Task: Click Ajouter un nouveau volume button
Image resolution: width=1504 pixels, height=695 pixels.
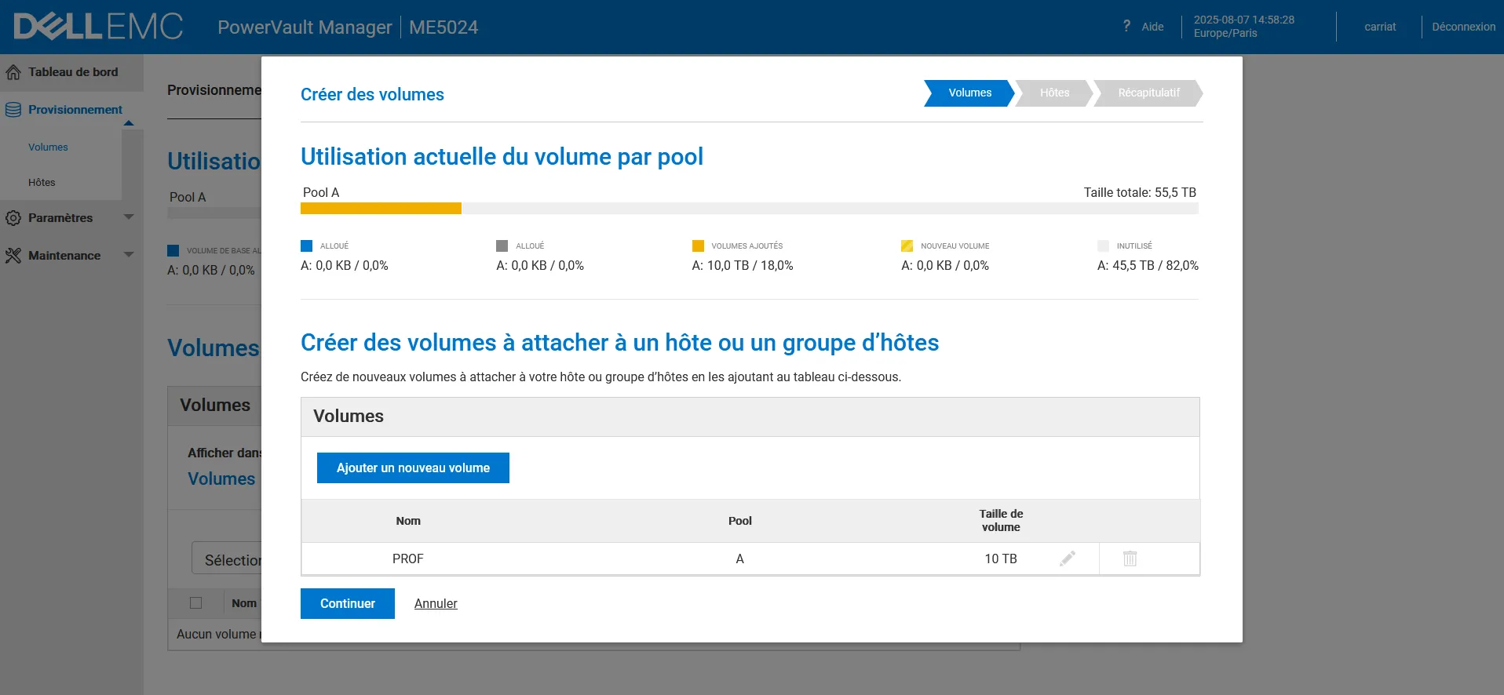Action: point(413,468)
